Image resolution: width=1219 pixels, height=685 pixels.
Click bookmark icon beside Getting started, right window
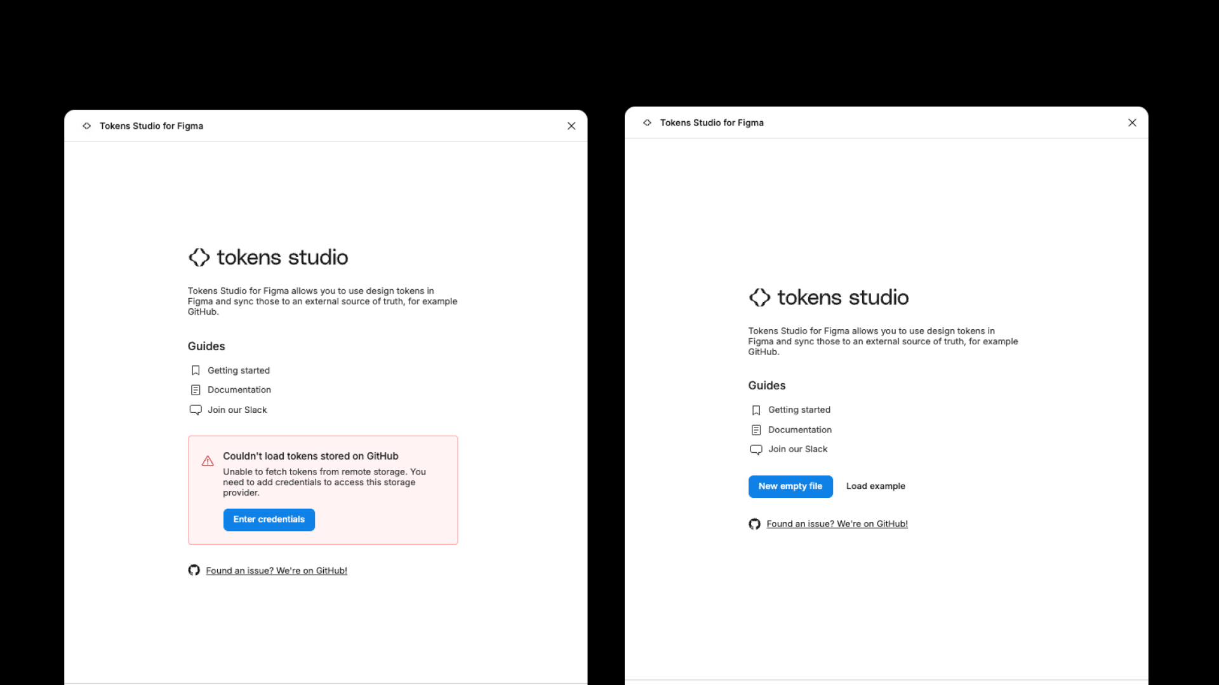point(756,410)
